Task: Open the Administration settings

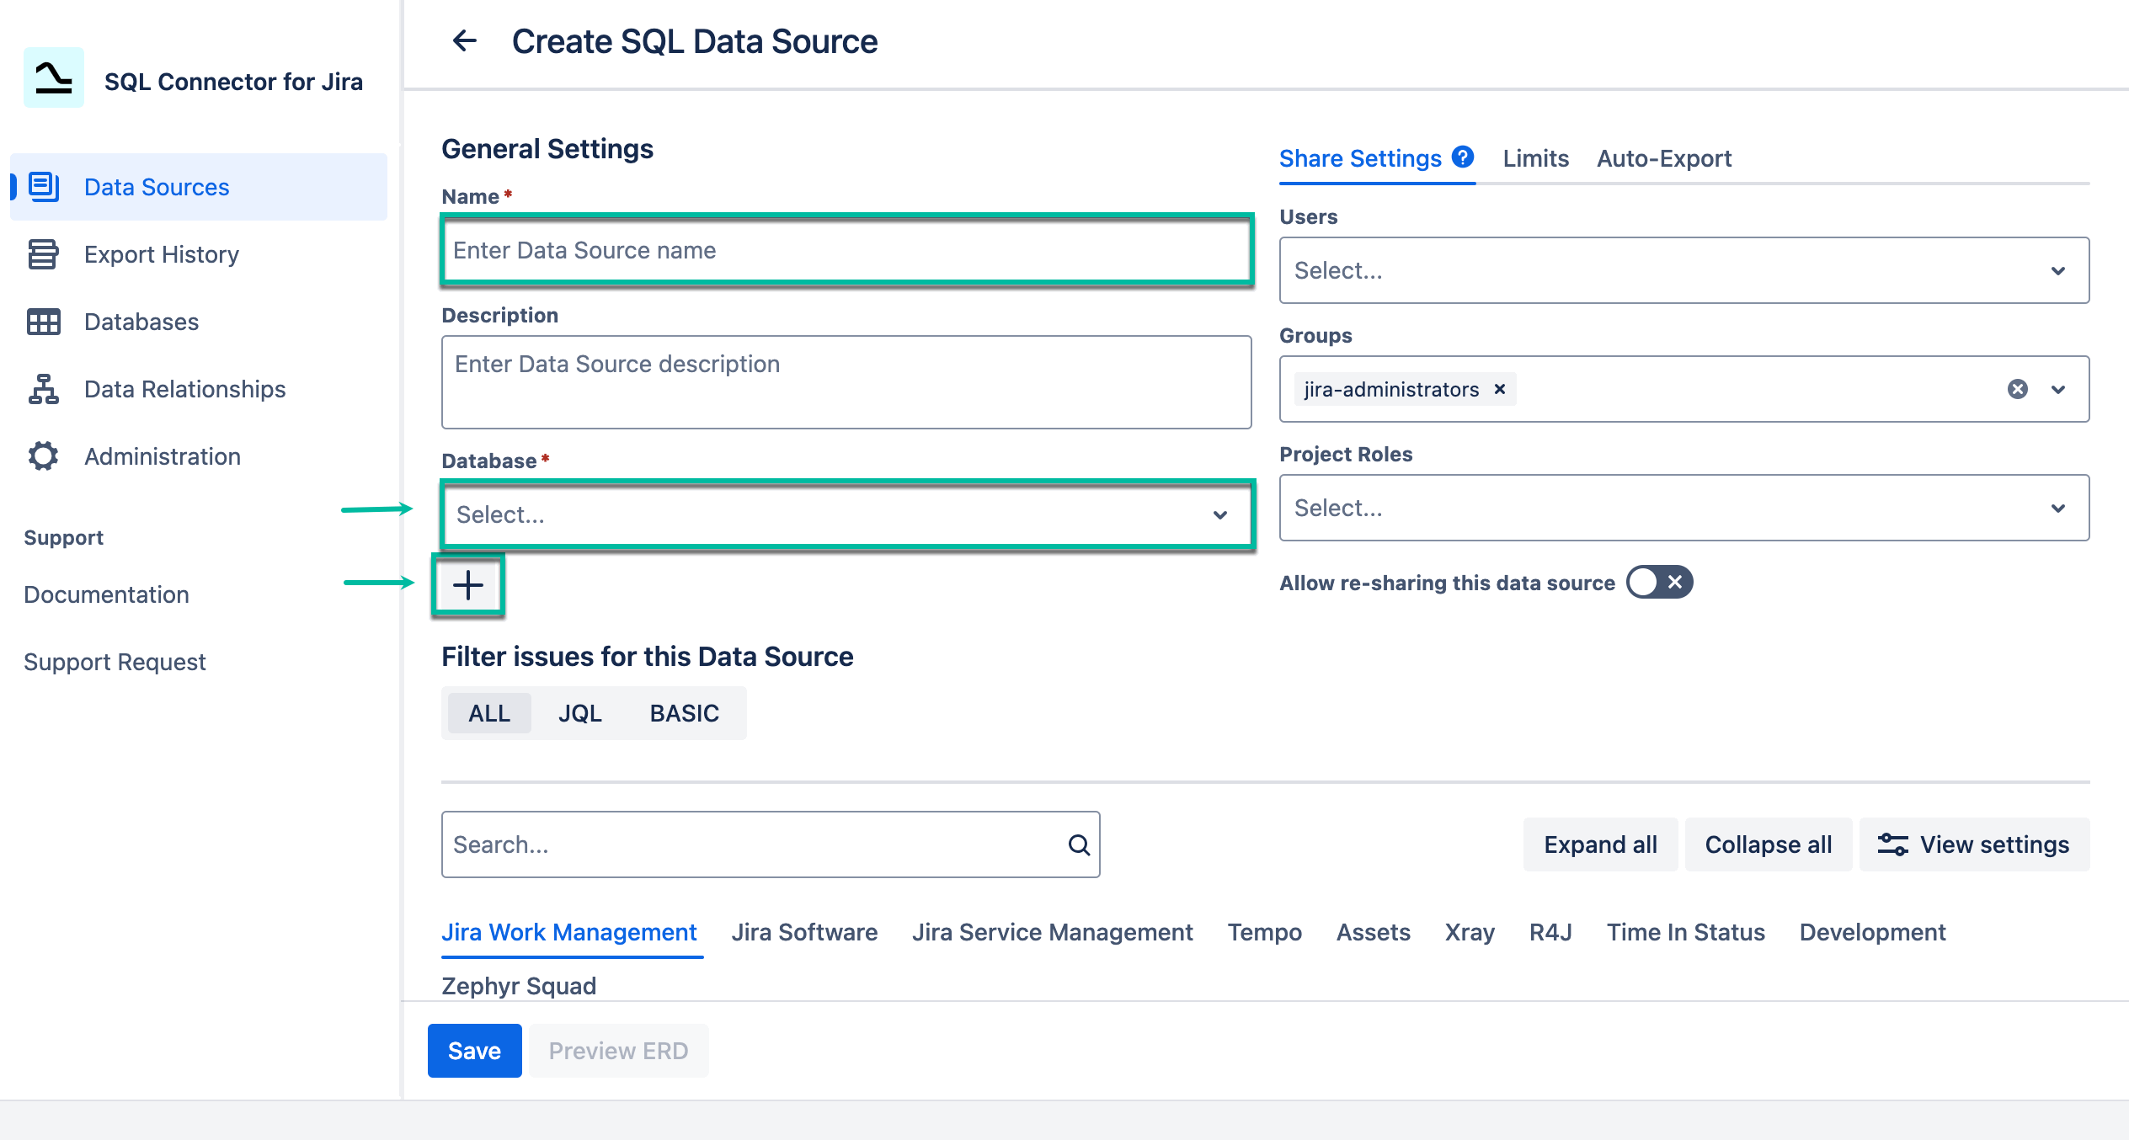Action: [x=162, y=455]
